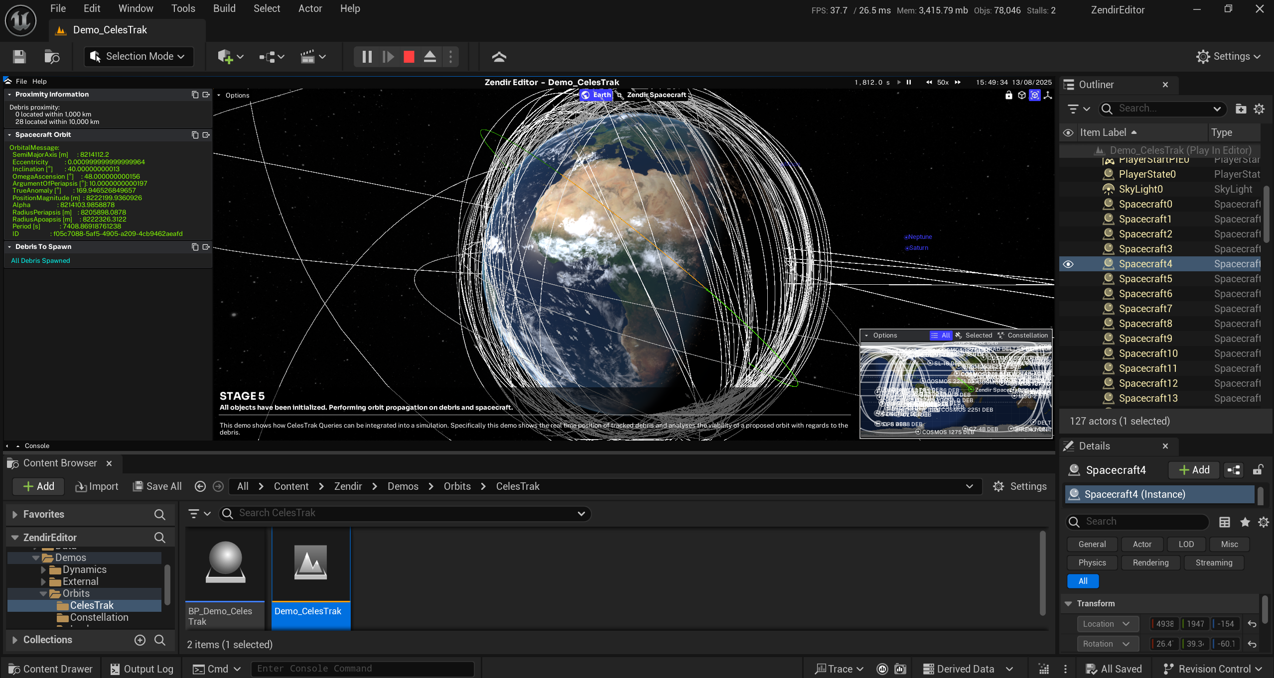
Task: Fast-forward simulation speed in Zendir header
Action: click(x=958, y=82)
